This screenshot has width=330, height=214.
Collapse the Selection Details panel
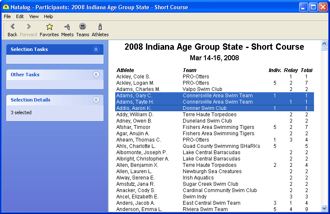pos(96,100)
